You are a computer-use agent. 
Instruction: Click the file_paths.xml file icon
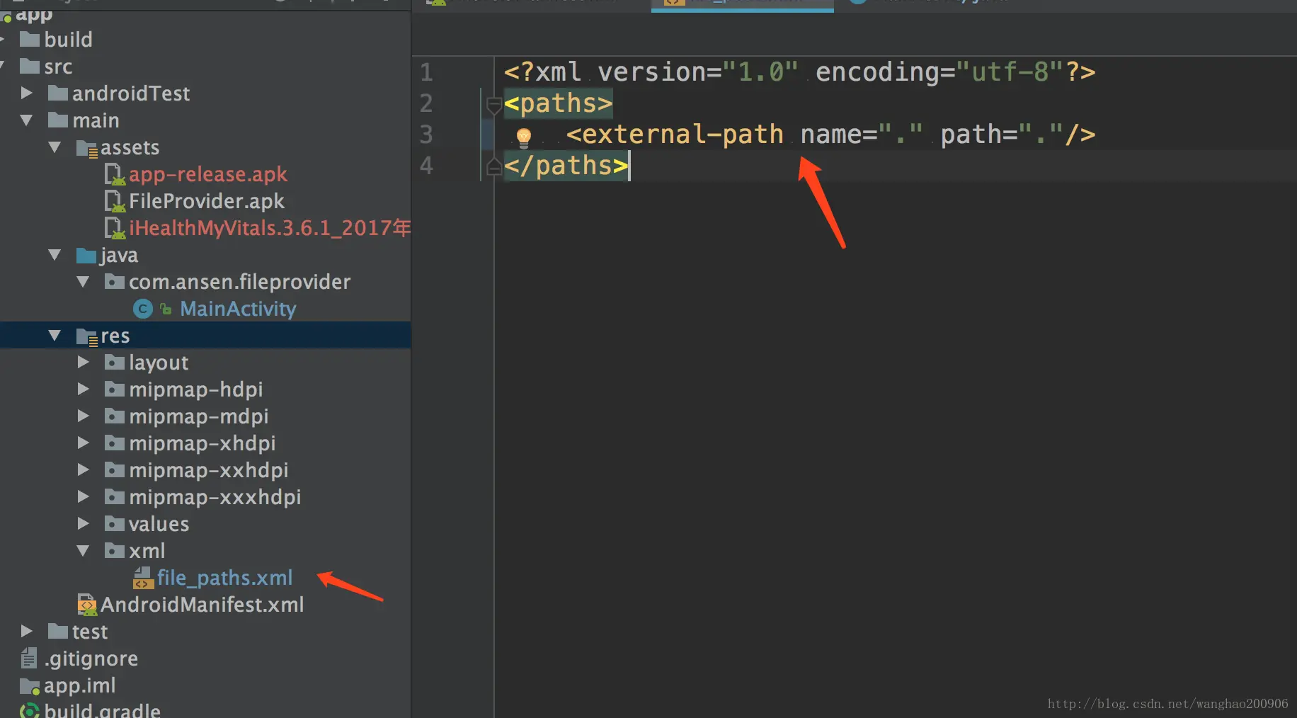point(143,578)
